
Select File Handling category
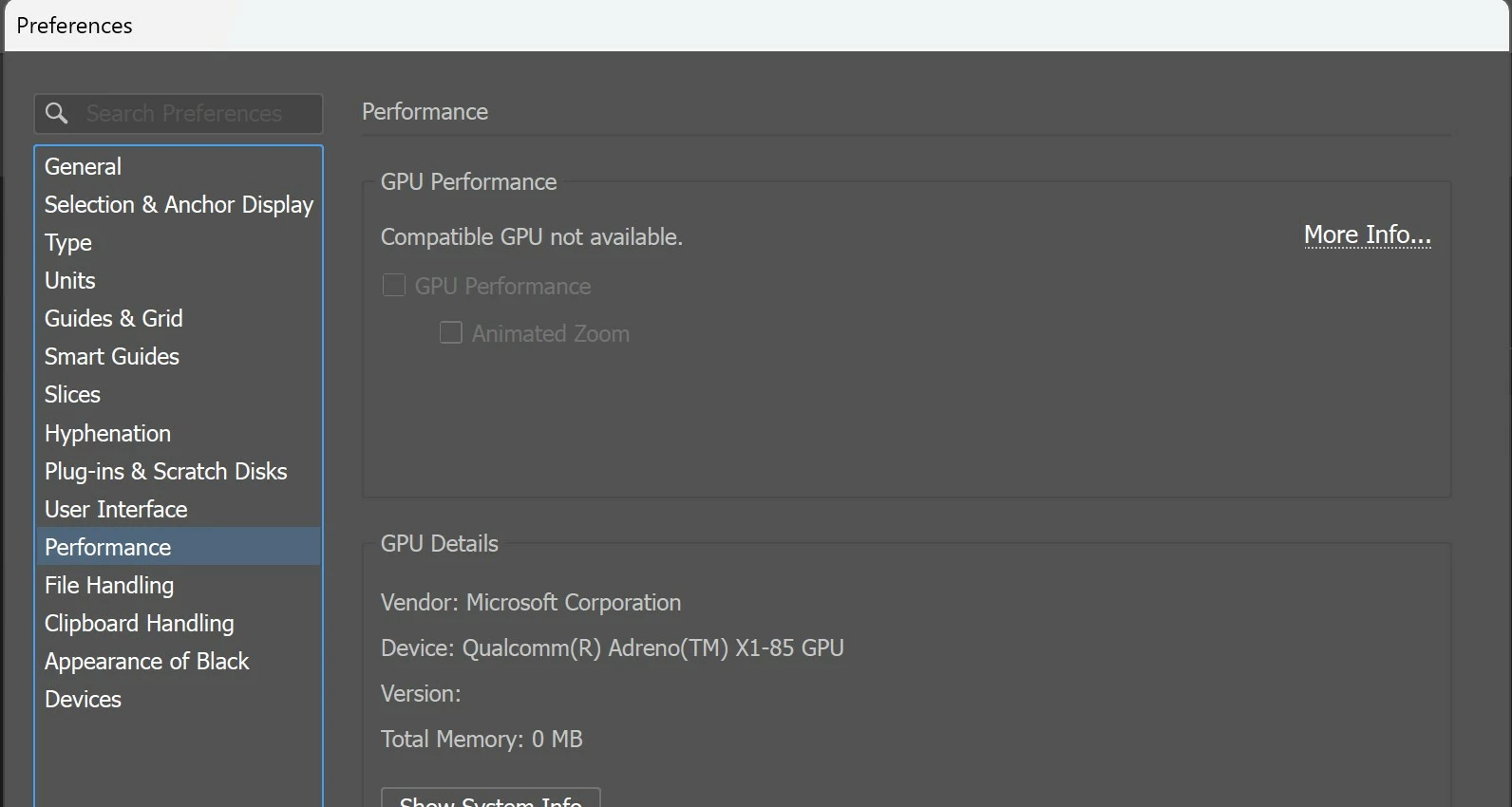pos(109,586)
